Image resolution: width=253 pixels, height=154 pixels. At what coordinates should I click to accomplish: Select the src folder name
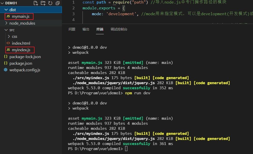12,30
